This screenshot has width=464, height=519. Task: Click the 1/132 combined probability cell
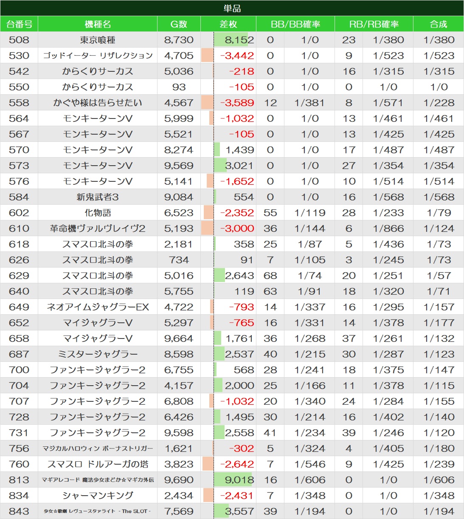pos(439,338)
